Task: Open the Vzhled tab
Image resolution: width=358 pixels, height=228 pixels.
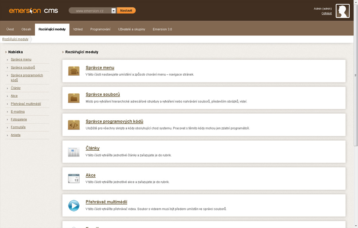Action: (x=78, y=29)
